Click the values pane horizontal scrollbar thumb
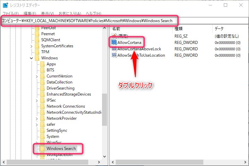This screenshot has width=249, height=166. pos(159,162)
